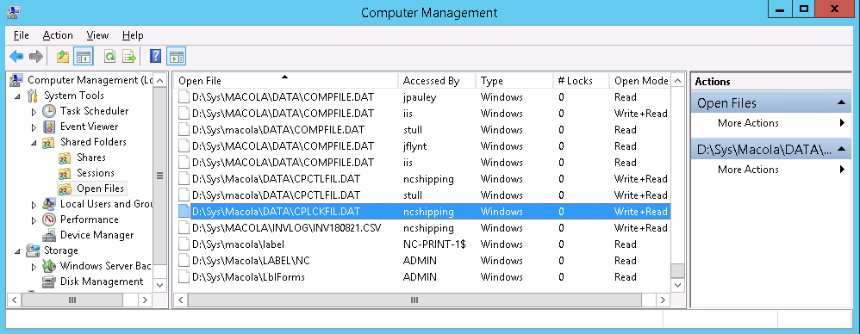Open the Action menu
This screenshot has width=860, height=334.
coord(58,35)
